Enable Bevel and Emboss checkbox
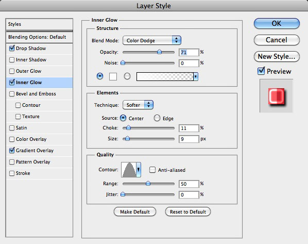 click(x=12, y=94)
